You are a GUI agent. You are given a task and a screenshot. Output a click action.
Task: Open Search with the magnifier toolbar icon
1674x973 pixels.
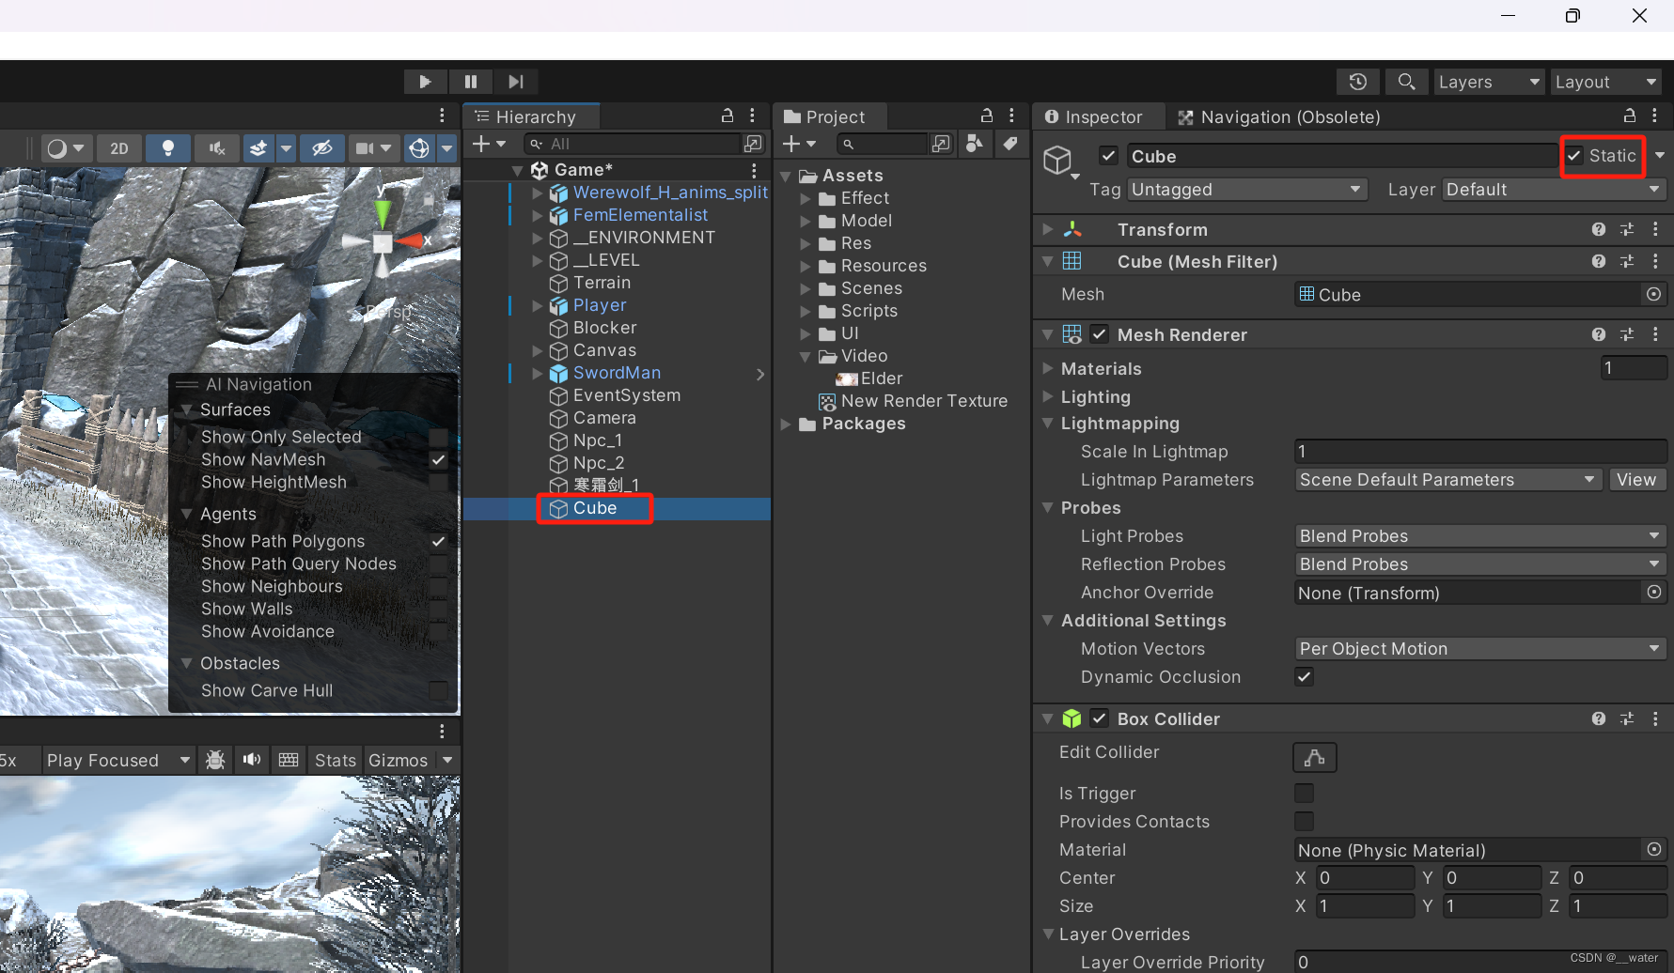1406,82
